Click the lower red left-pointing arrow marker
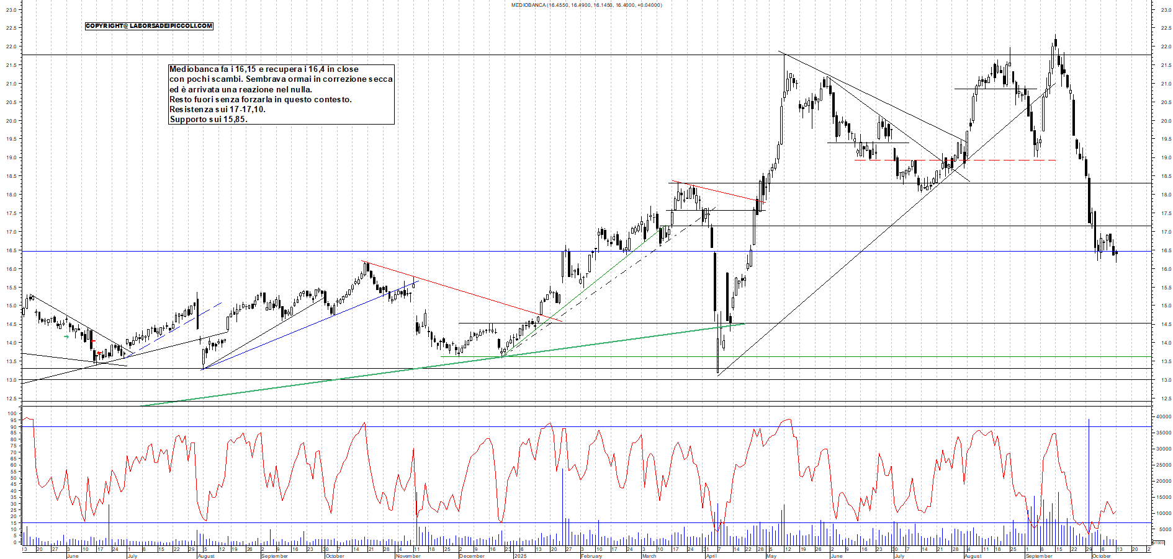The height and width of the screenshot is (559, 1173). (x=99, y=353)
